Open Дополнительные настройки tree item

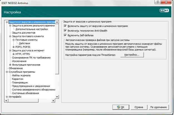(32, 29)
